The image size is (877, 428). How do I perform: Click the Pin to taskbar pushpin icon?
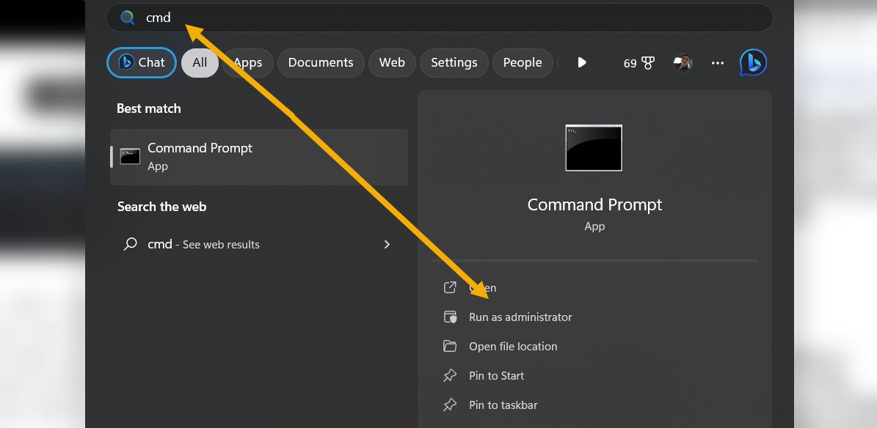pos(449,405)
